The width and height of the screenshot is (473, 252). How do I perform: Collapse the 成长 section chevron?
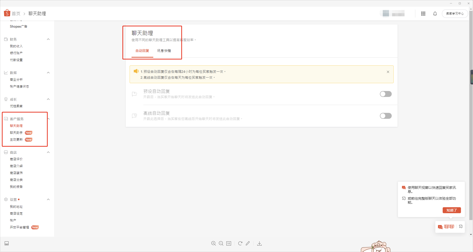pos(48,99)
